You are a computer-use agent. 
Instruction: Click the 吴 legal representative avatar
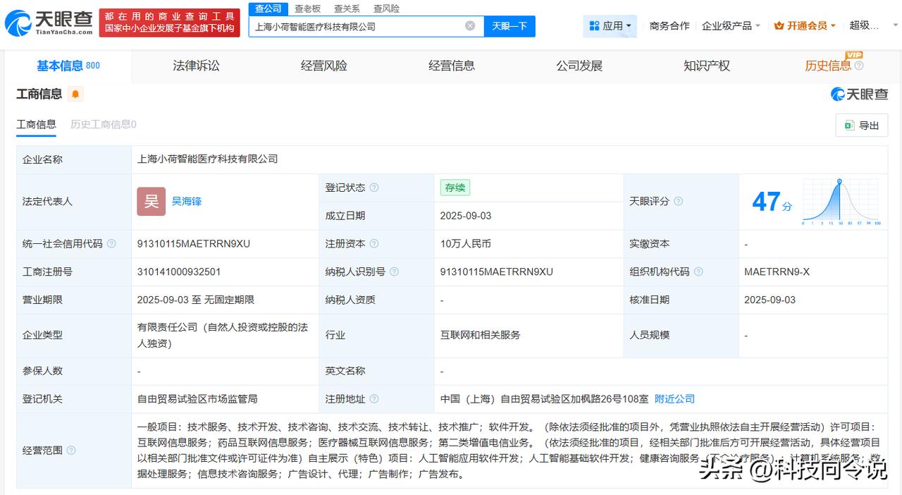(x=151, y=201)
